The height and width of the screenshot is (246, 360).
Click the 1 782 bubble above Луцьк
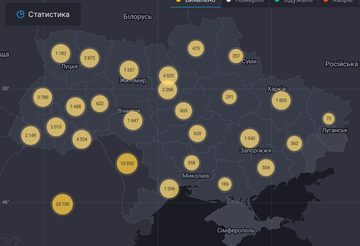[x=61, y=53]
